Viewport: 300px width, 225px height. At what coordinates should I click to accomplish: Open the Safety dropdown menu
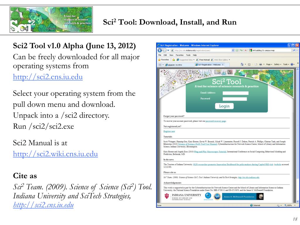[277, 64]
